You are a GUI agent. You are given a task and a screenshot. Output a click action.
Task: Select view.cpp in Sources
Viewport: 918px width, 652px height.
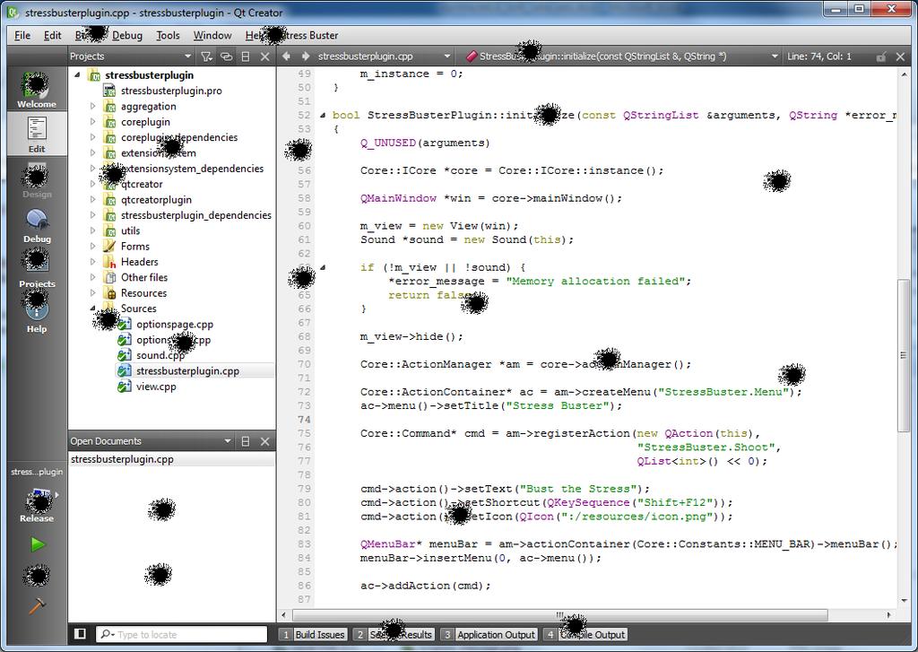coord(156,386)
